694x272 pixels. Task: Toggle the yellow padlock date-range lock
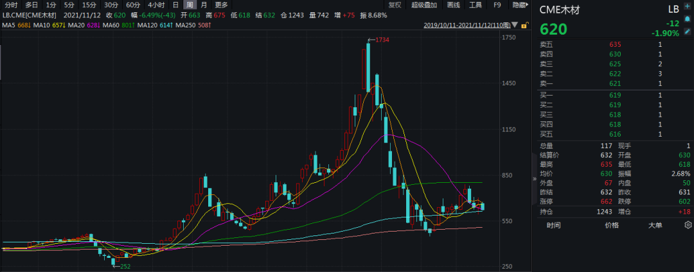[x=524, y=25]
